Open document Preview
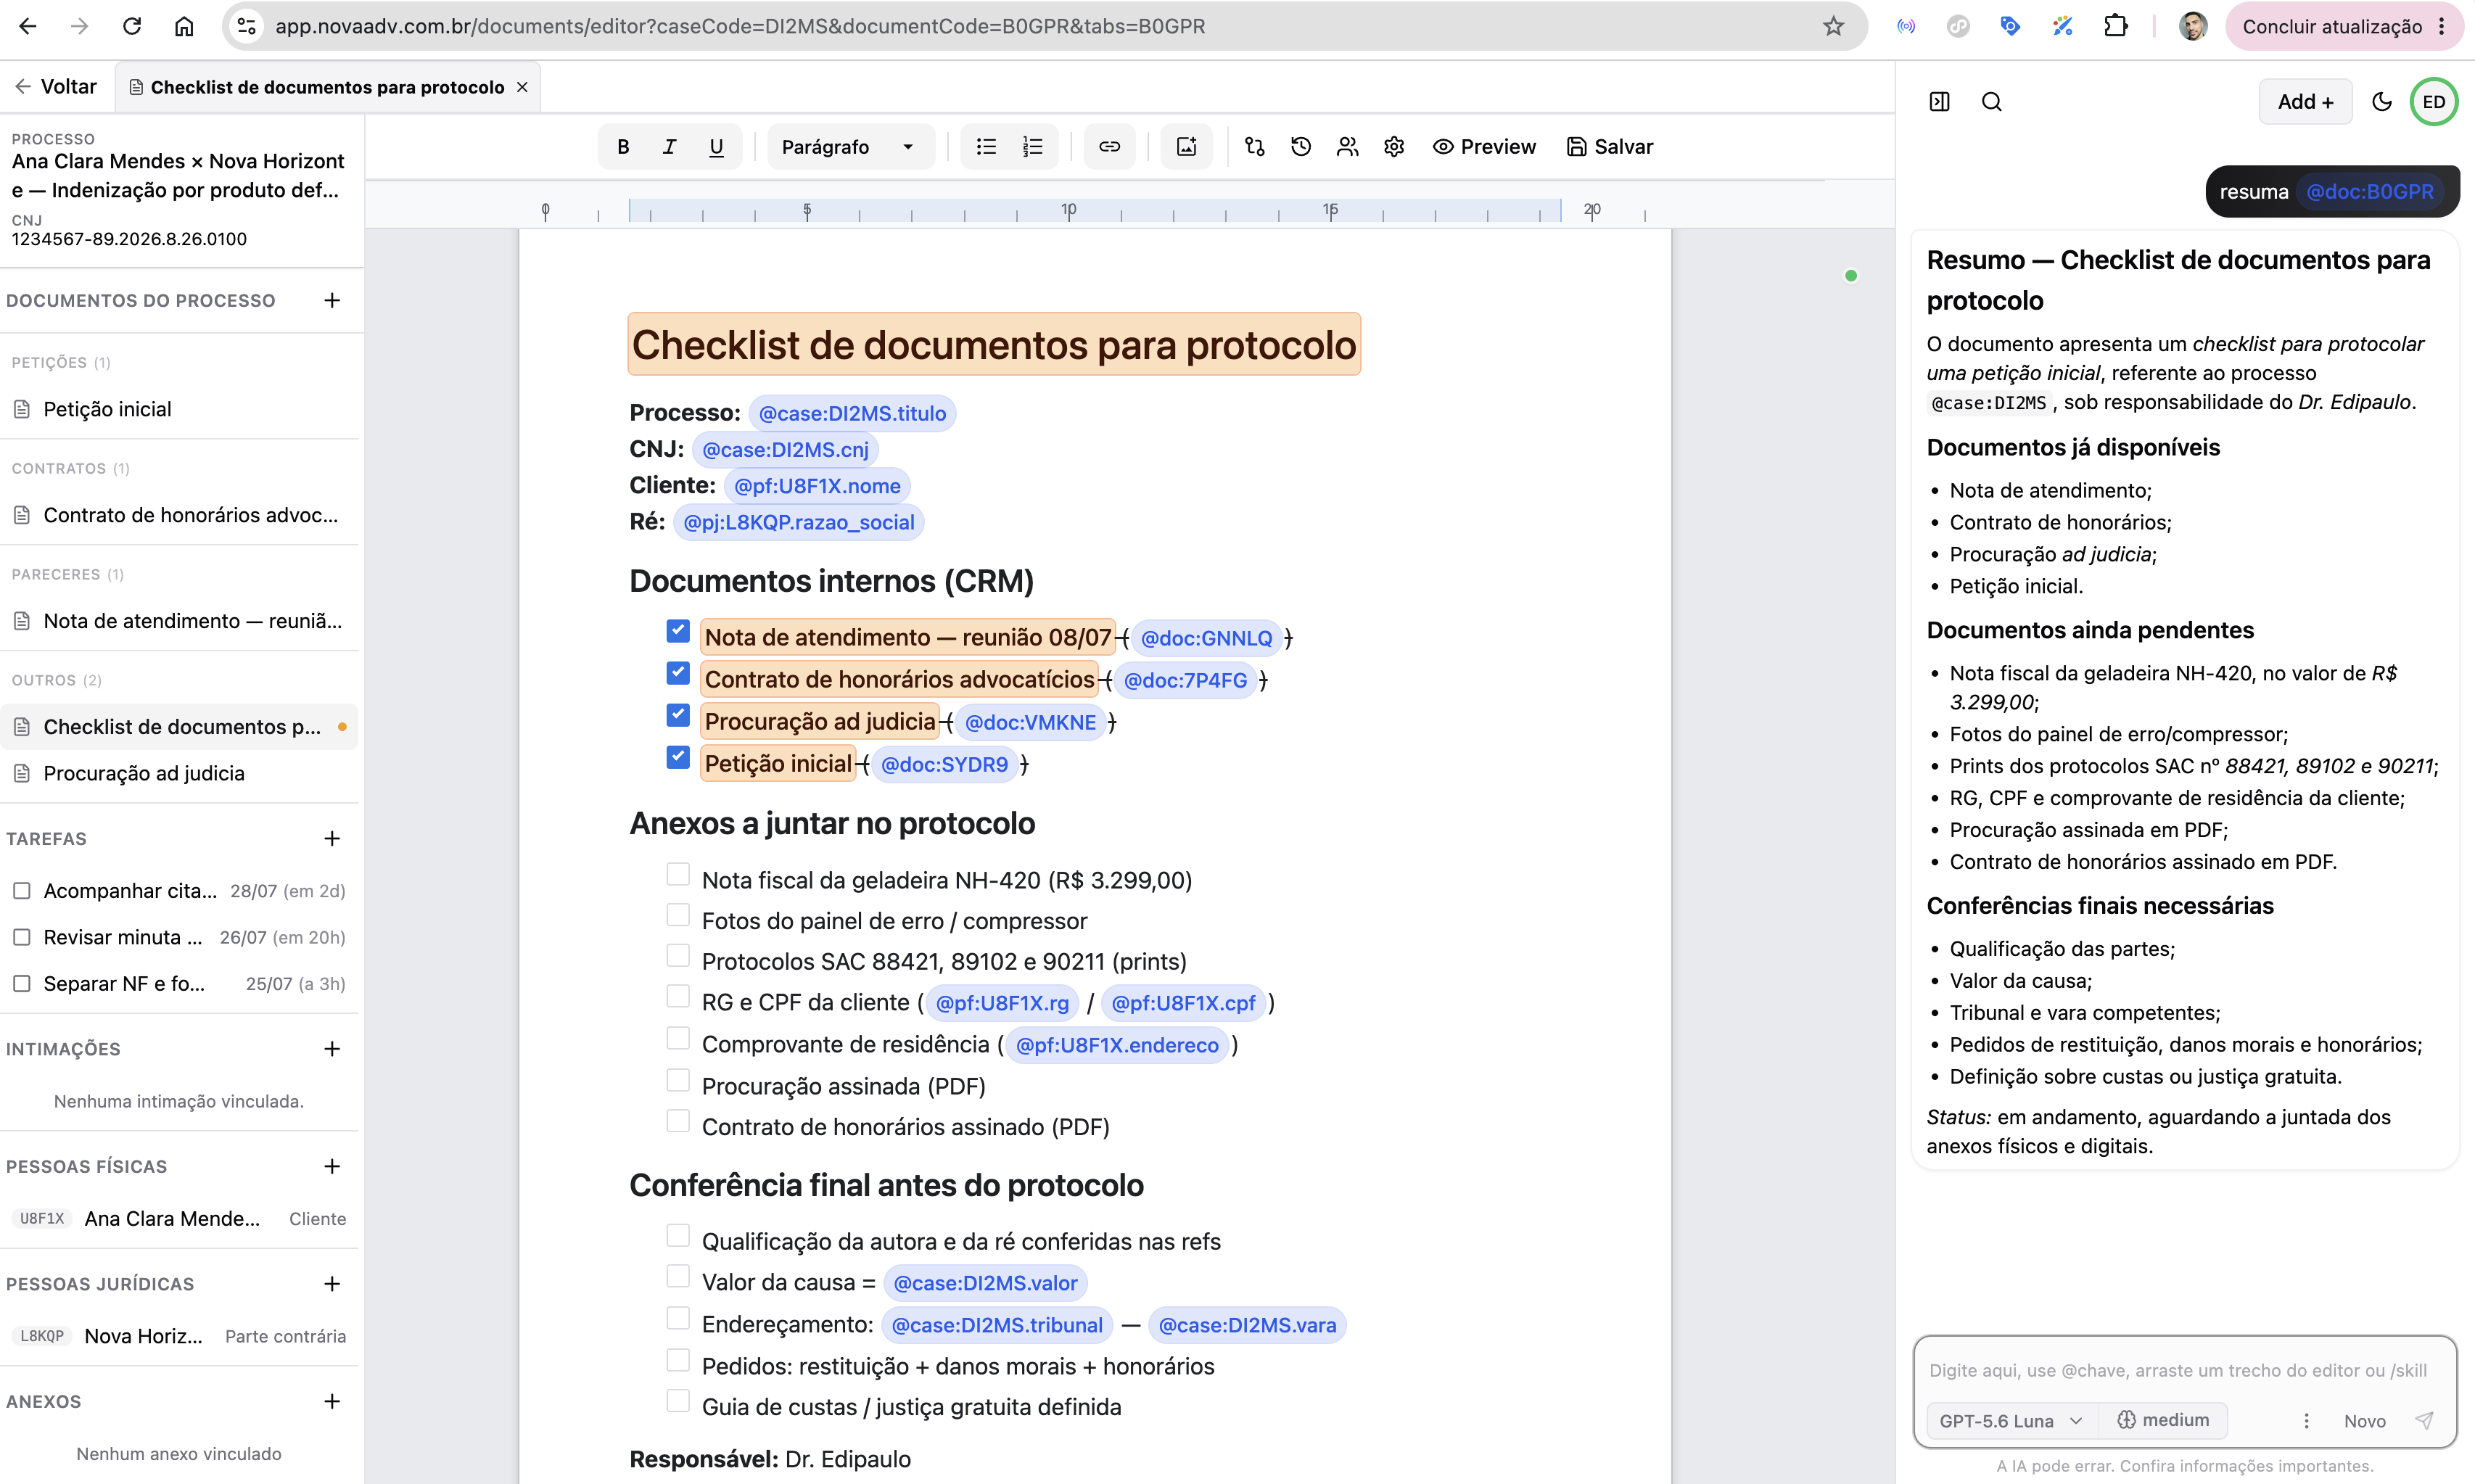Screen dimensions: 2475x1484 coord(1484,147)
